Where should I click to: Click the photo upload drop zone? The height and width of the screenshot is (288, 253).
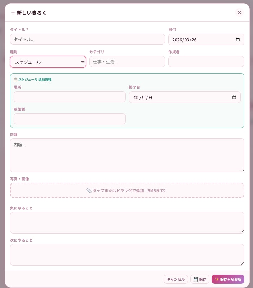pos(127,190)
